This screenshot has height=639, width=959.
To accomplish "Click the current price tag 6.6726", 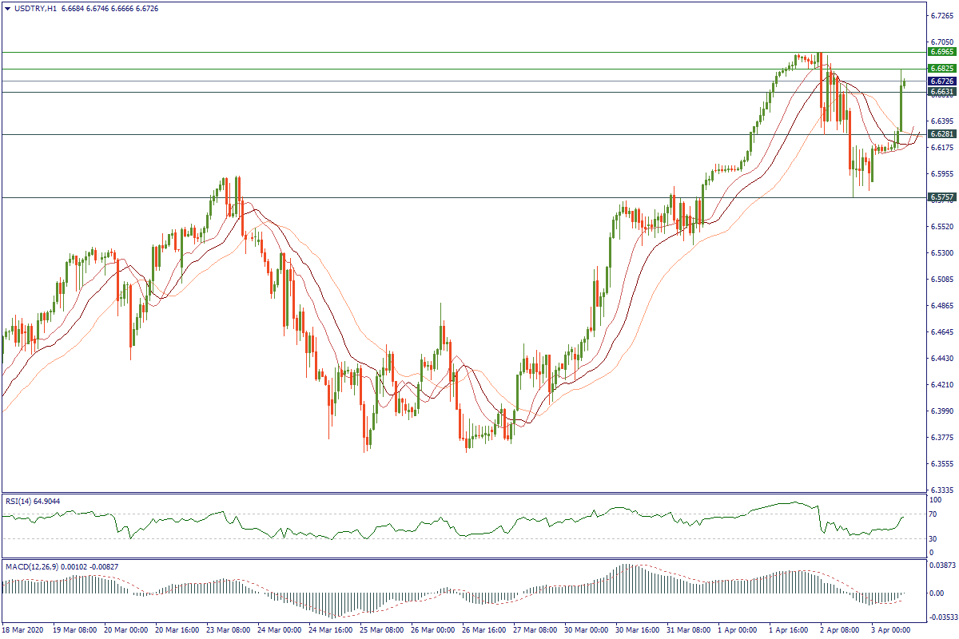I will pos(941,81).
